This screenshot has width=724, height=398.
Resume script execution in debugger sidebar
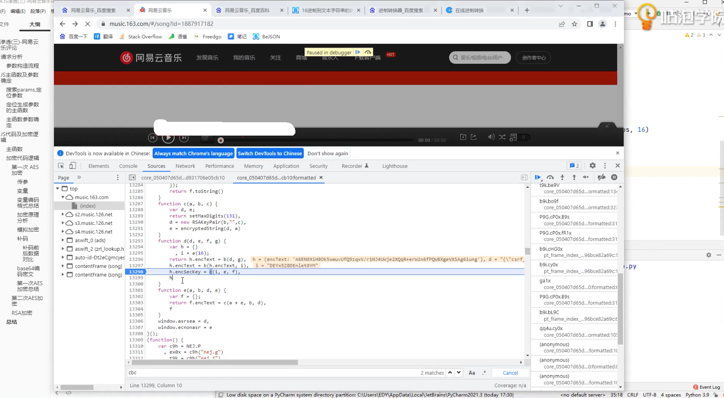pos(538,177)
